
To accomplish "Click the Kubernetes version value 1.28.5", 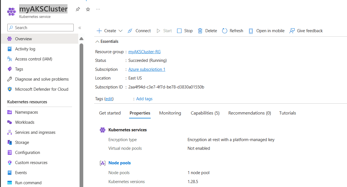I will pyautogui.click(x=193, y=182).
